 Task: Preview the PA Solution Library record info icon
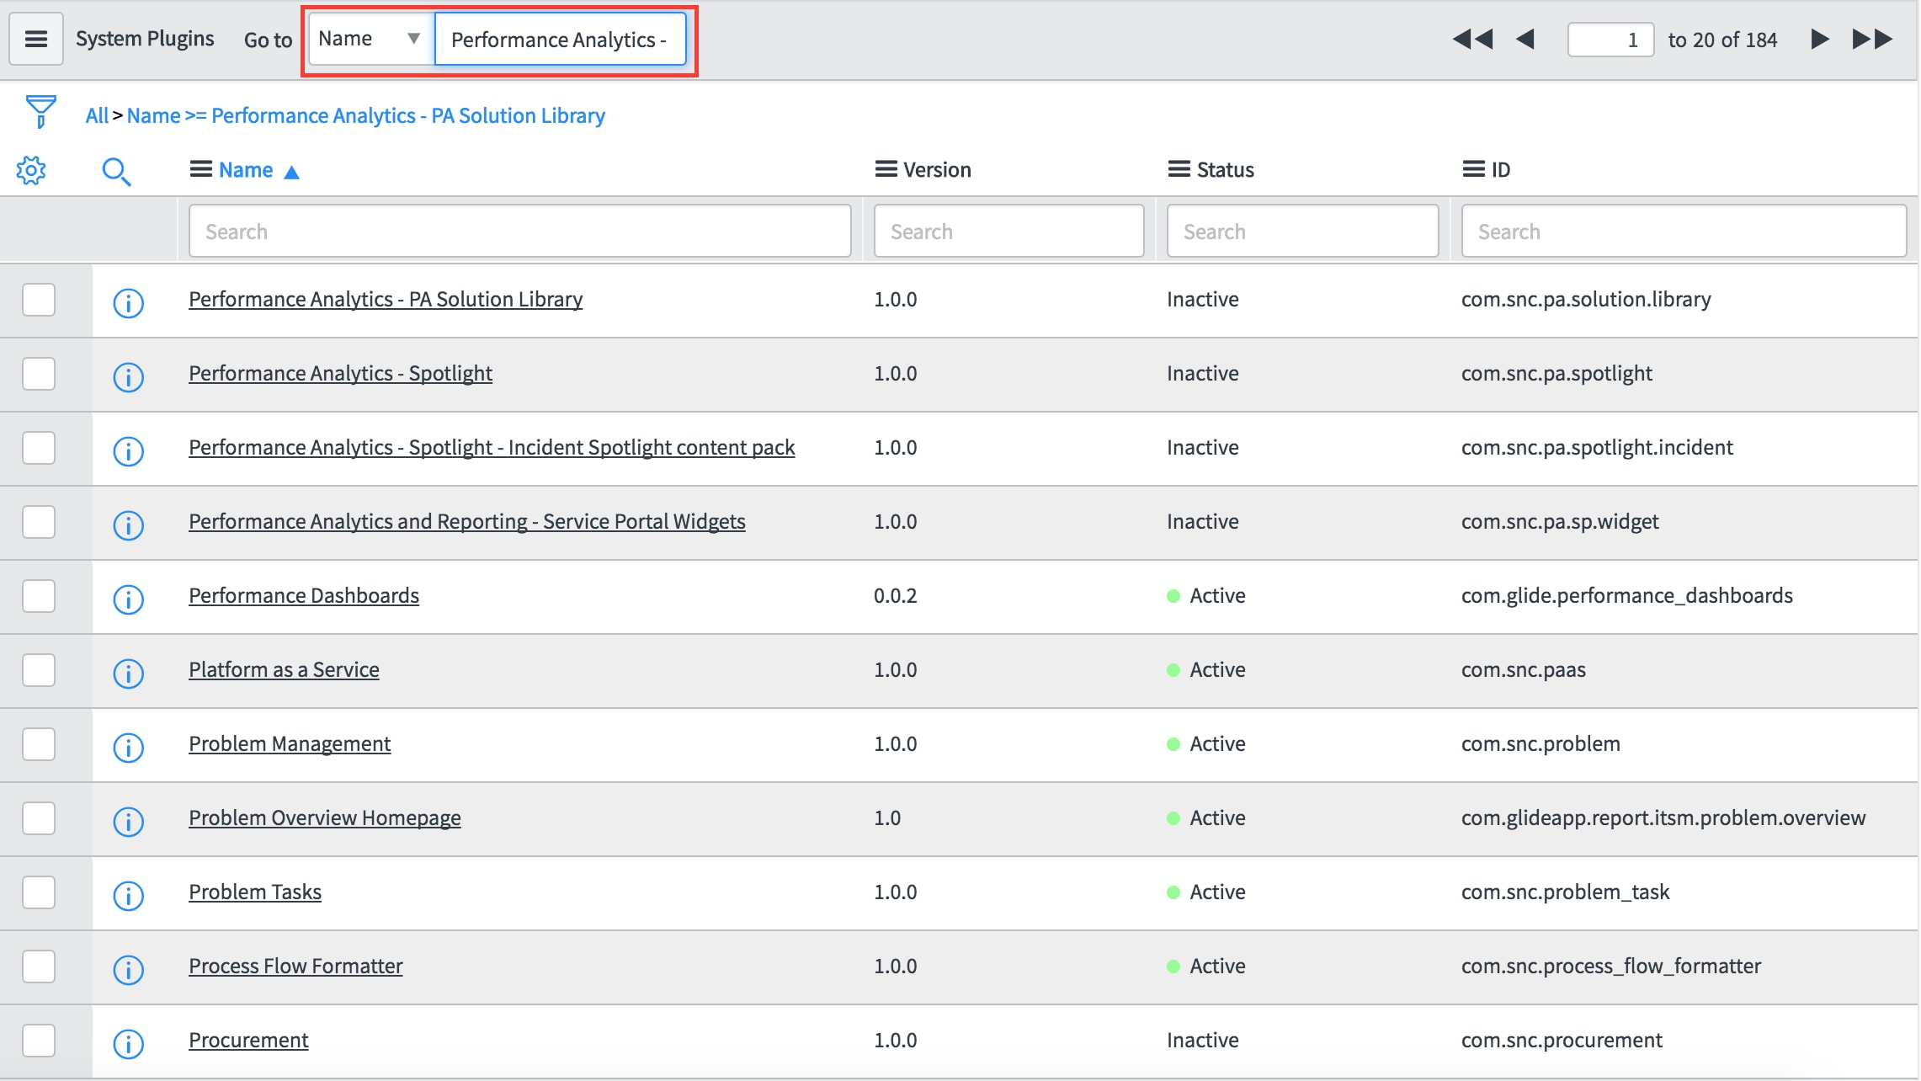pyautogui.click(x=129, y=302)
